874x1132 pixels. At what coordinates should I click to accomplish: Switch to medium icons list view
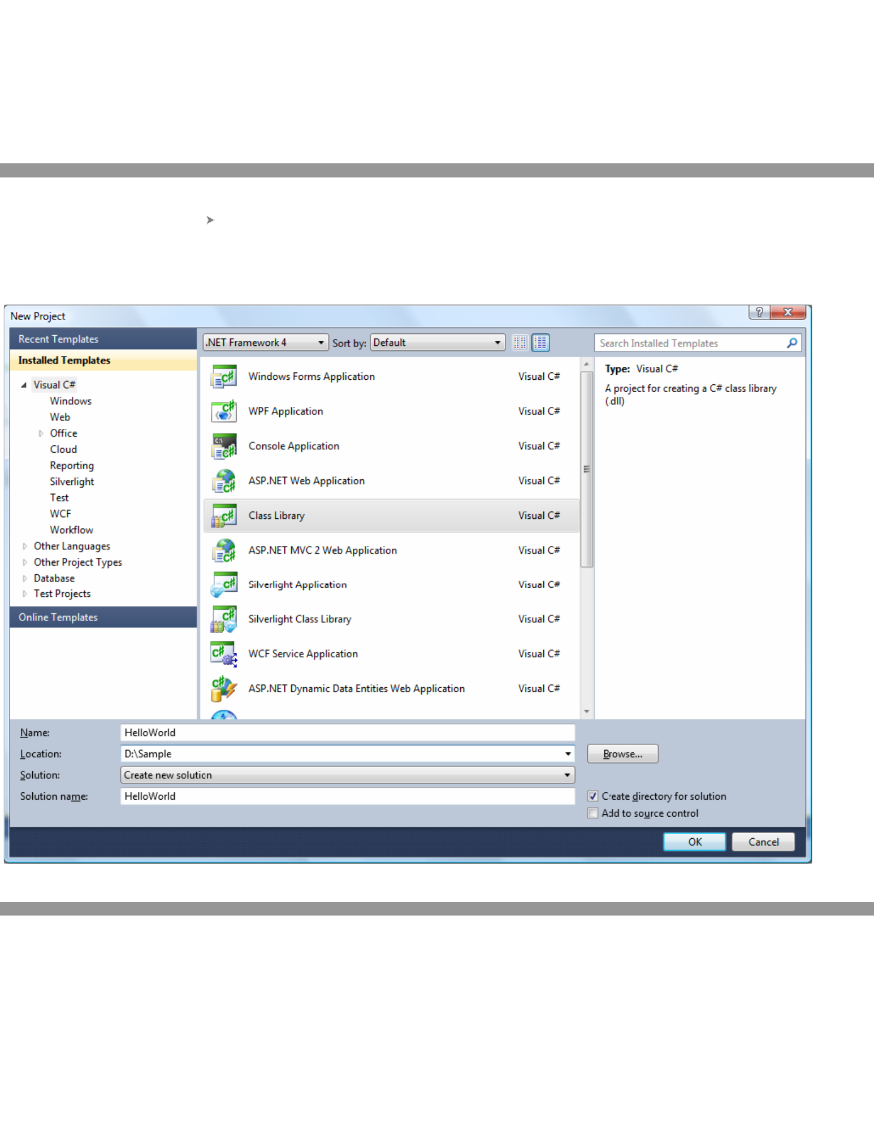tap(540, 342)
